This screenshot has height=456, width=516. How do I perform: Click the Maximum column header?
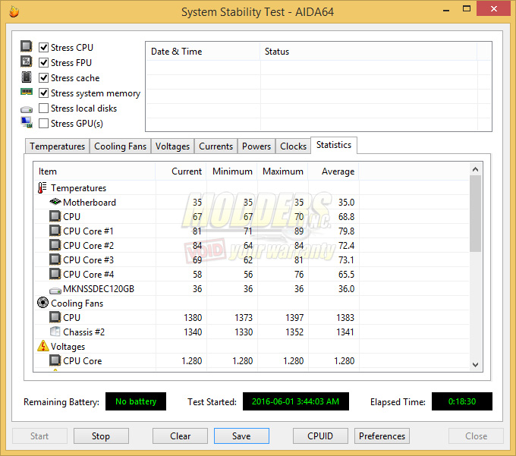click(x=282, y=171)
